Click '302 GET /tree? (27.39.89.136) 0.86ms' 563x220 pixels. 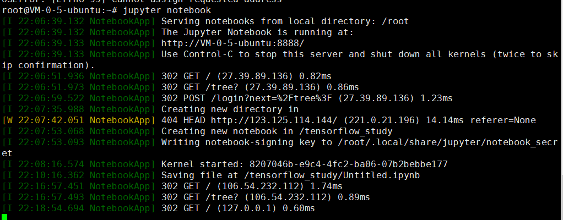click(260, 87)
